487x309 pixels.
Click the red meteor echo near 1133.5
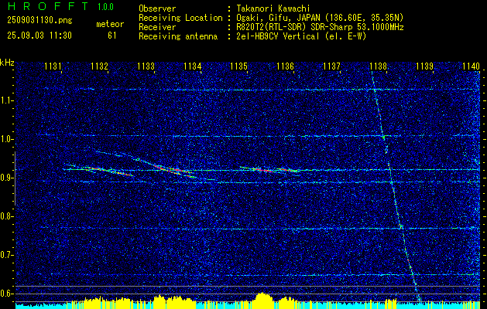pos(173,169)
